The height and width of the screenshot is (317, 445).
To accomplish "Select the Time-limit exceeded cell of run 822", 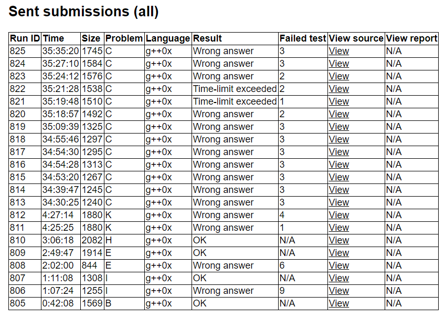I will 235,89.
